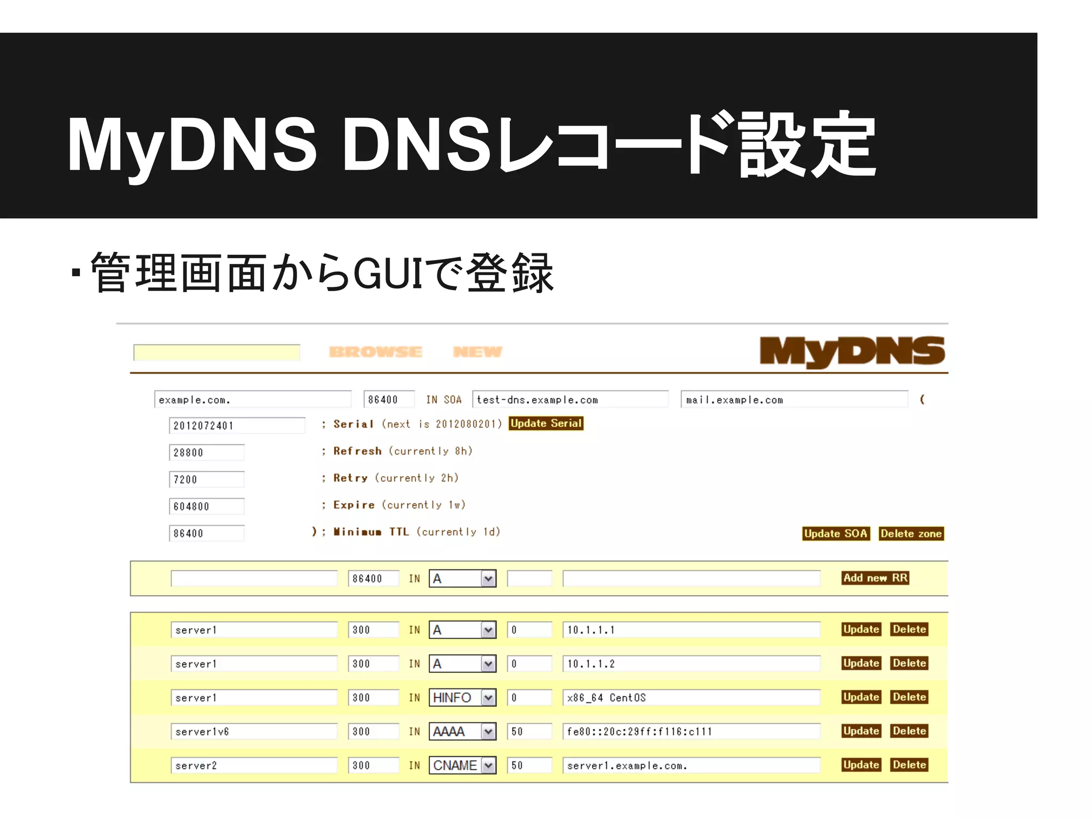Open the CNAME type dropdown

[x=463, y=766]
